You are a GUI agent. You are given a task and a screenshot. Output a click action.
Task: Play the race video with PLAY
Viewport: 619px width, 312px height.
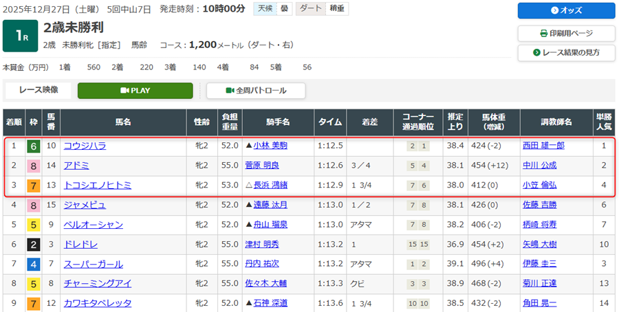(135, 90)
